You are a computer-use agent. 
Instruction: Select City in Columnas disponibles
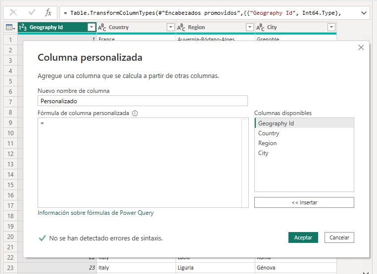pyautogui.click(x=304, y=153)
